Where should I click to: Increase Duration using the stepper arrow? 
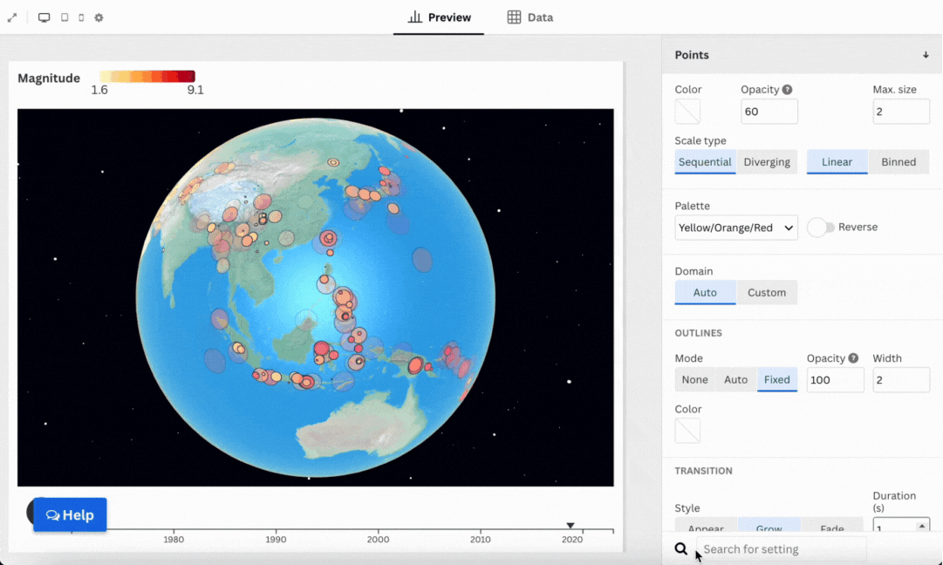922,525
